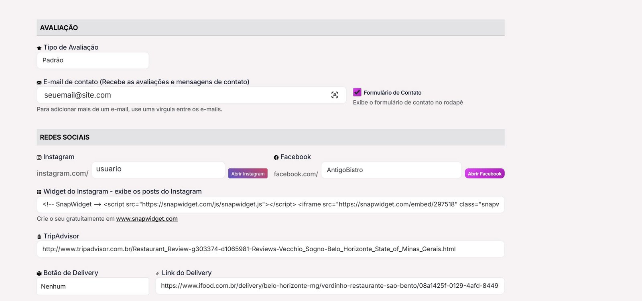Viewport: 642px width, 301px height.
Task: Click the Instagram username field
Action: (158, 170)
